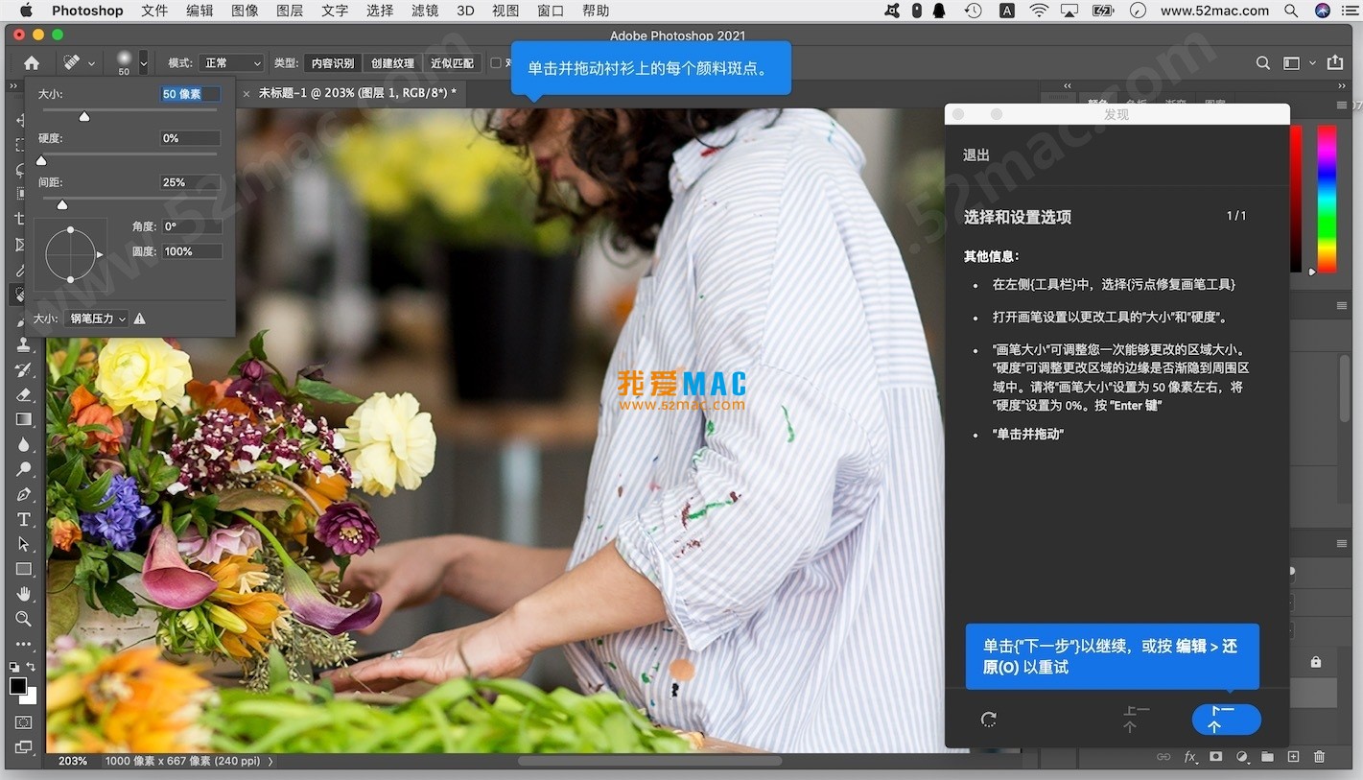This screenshot has width=1363, height=780.
Task: Select the Path Selection arrow tool
Action: (24, 544)
